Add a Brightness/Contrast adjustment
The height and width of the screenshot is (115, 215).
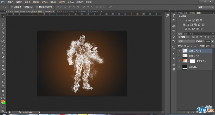186,20
